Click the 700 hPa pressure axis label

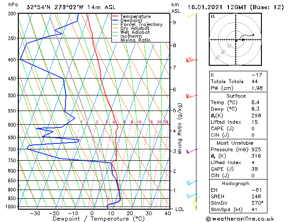[x=13, y=149]
